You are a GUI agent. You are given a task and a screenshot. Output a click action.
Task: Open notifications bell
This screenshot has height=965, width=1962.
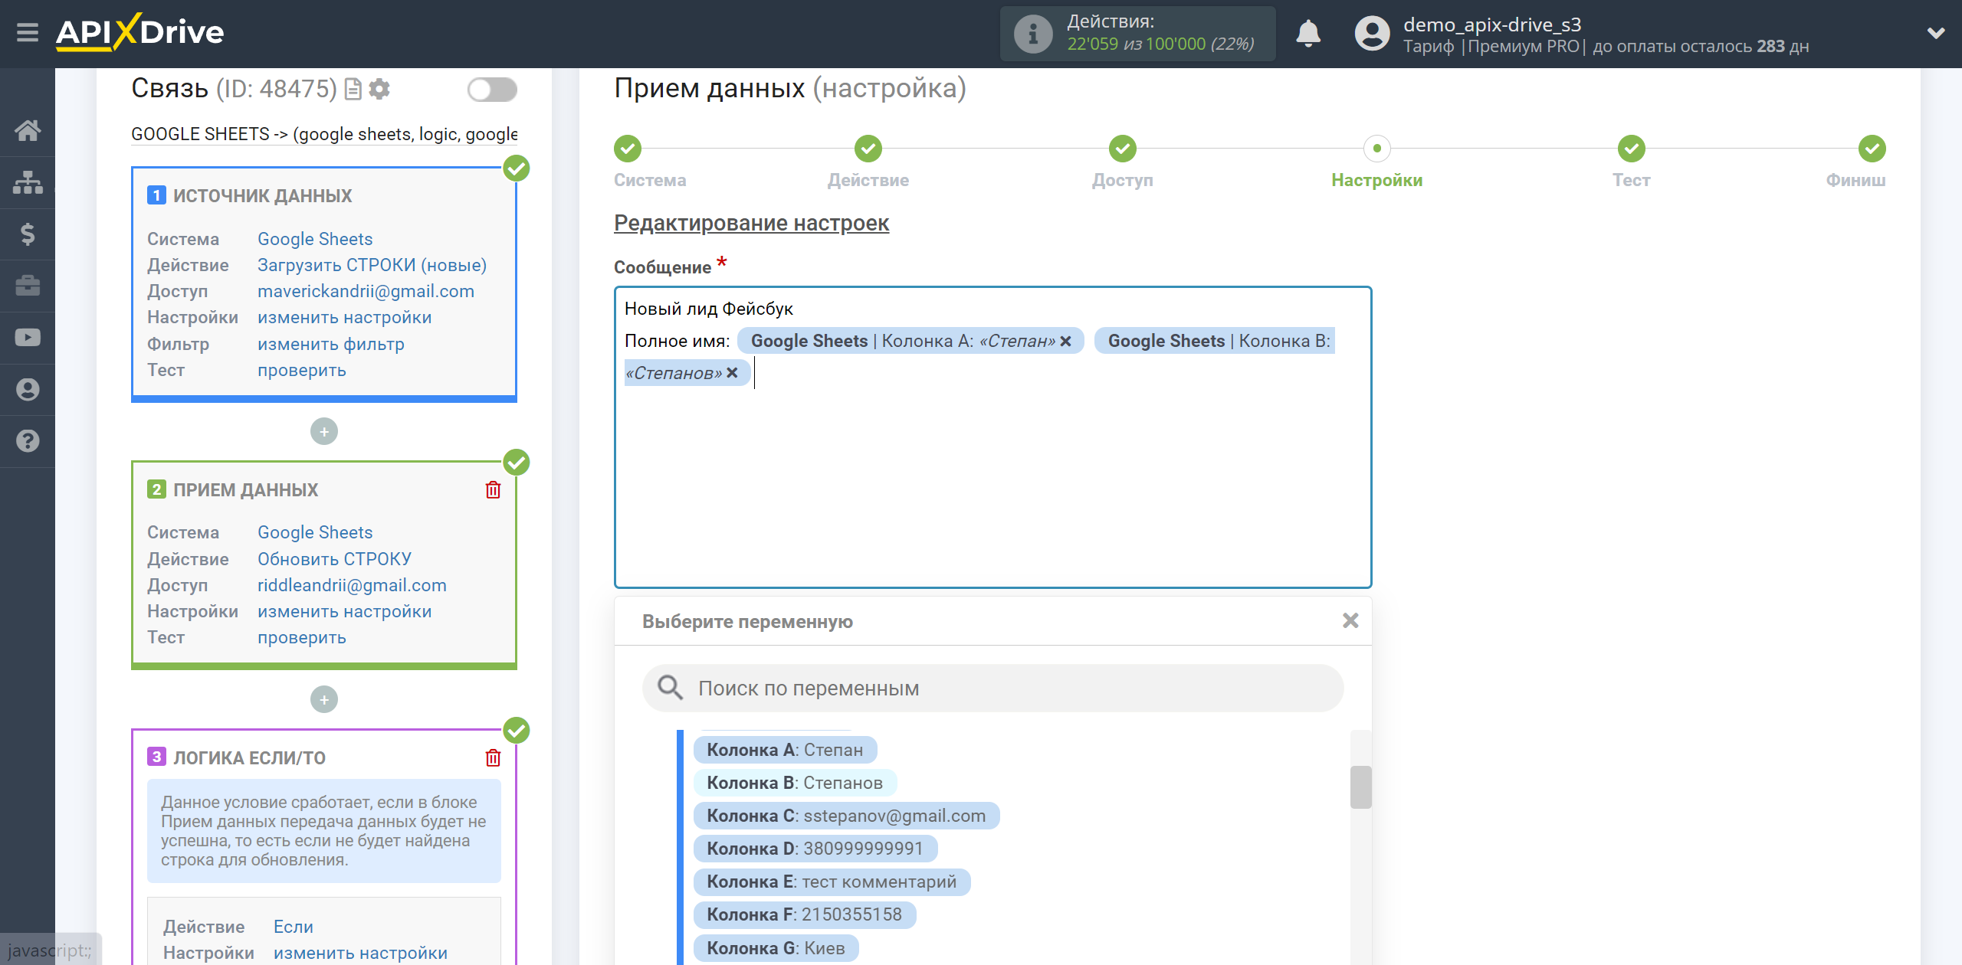1308,34
